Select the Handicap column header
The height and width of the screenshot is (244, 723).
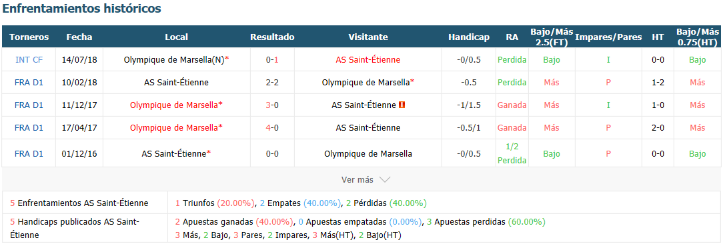(469, 37)
